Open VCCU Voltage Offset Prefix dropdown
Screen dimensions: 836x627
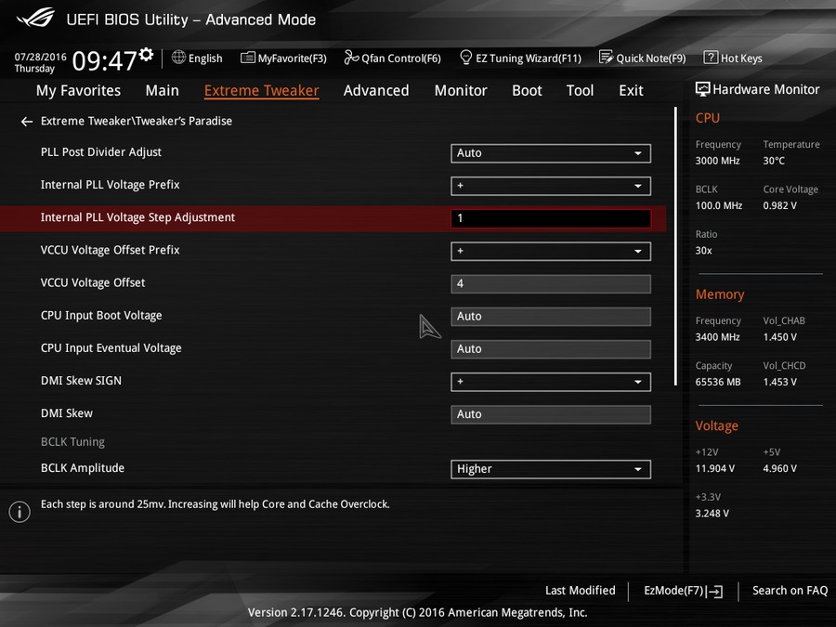coord(551,251)
